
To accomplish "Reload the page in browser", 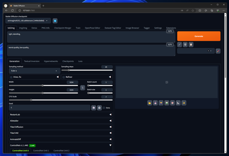I will tap(12, 11).
